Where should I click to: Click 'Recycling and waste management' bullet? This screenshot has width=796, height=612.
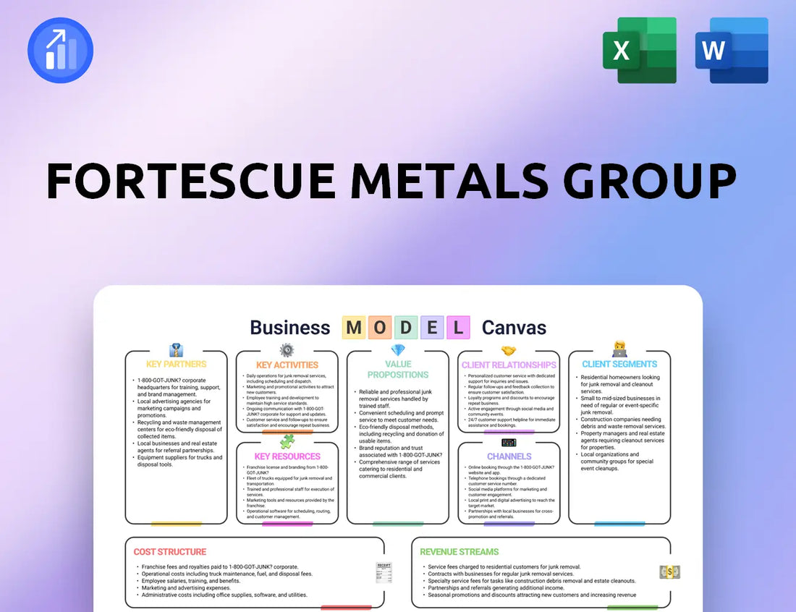pos(179,429)
